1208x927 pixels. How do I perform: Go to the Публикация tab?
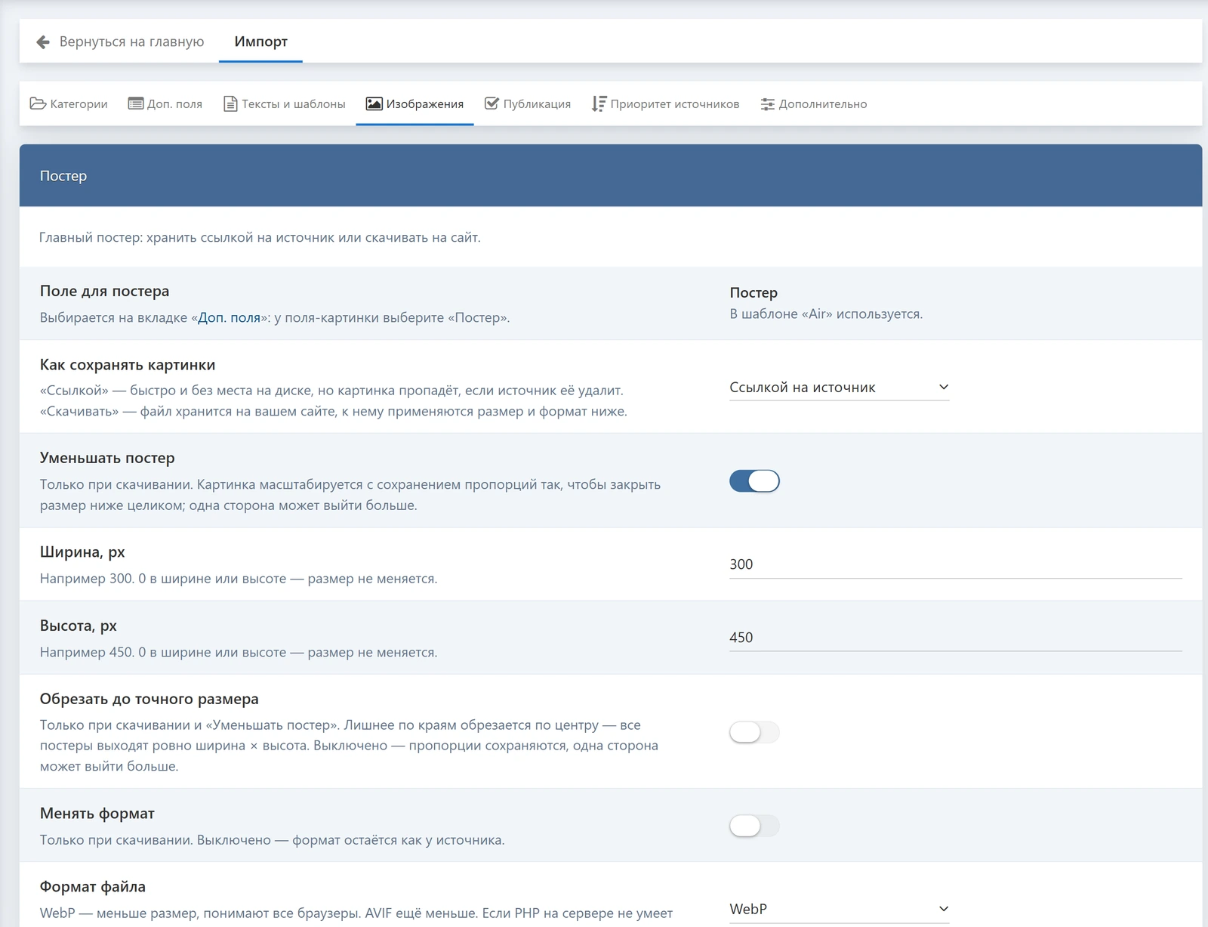[528, 104]
